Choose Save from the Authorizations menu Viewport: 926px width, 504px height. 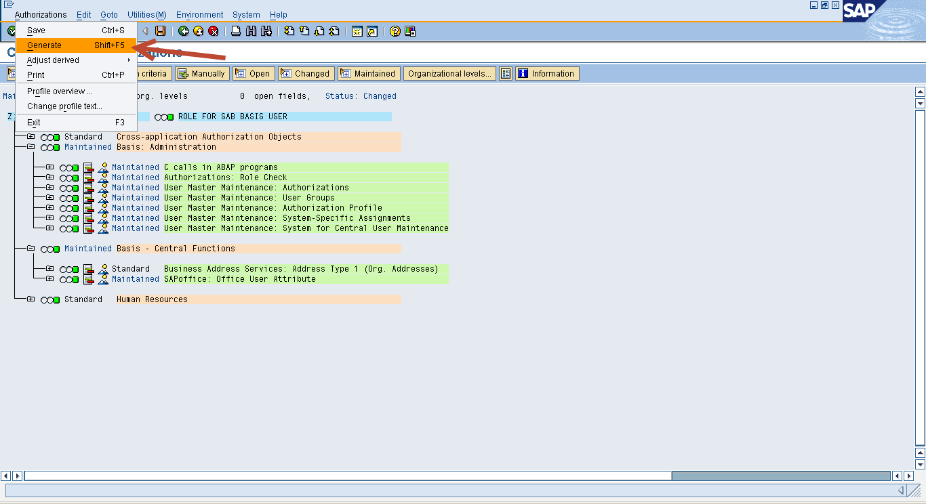click(x=76, y=30)
